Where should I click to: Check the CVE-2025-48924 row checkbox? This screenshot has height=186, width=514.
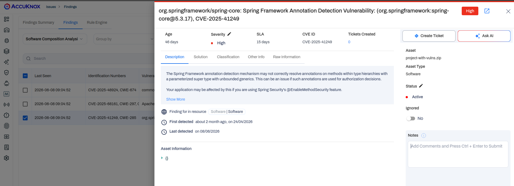click(25, 90)
